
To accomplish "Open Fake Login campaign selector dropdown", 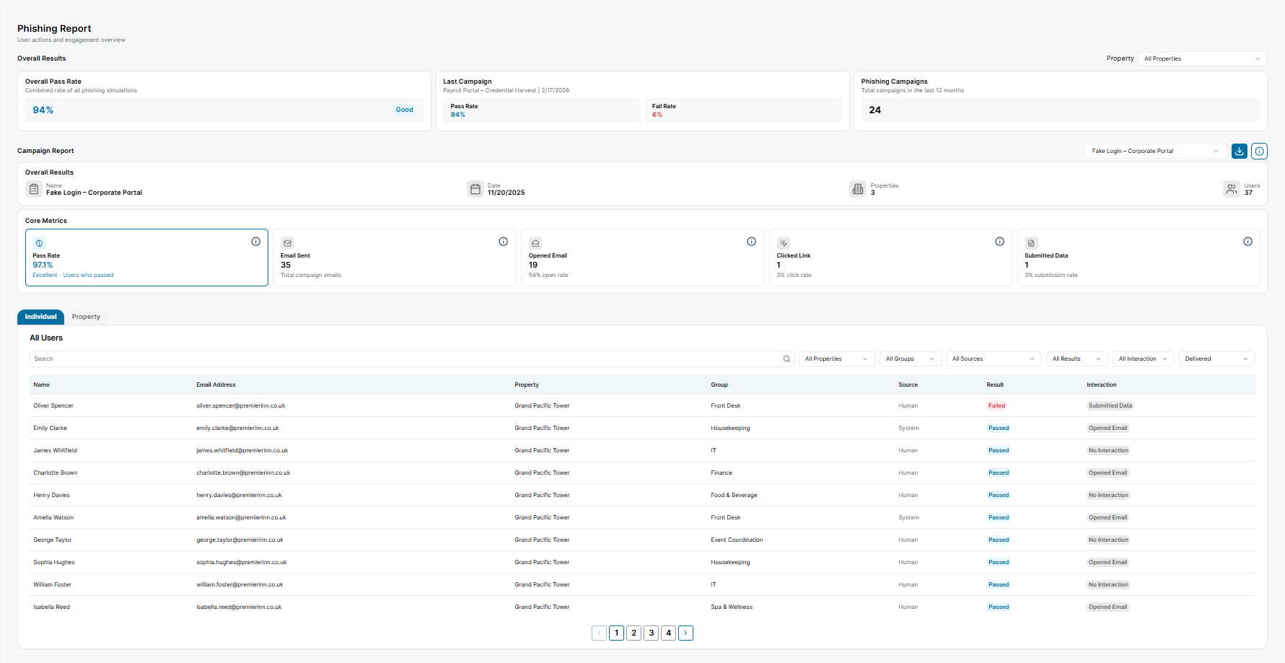I will [x=1155, y=151].
